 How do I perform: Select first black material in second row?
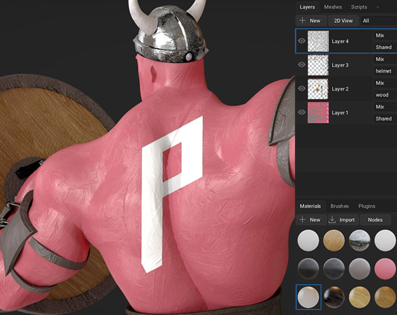click(x=308, y=269)
